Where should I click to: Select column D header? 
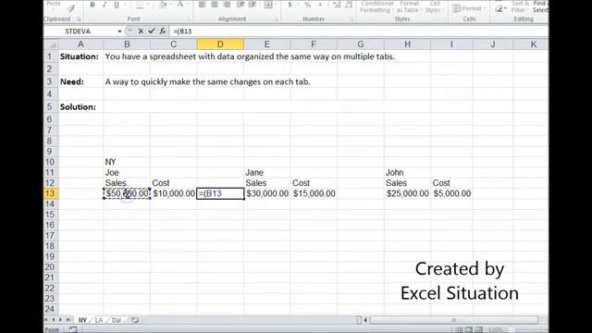click(220, 44)
